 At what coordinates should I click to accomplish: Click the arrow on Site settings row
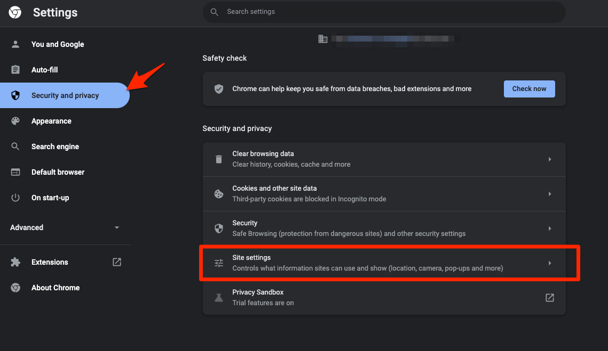(x=549, y=263)
